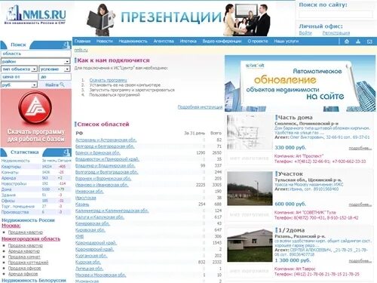Open Брянск и Брянская обл. link
The height and width of the screenshot is (283, 377).
pos(98,152)
